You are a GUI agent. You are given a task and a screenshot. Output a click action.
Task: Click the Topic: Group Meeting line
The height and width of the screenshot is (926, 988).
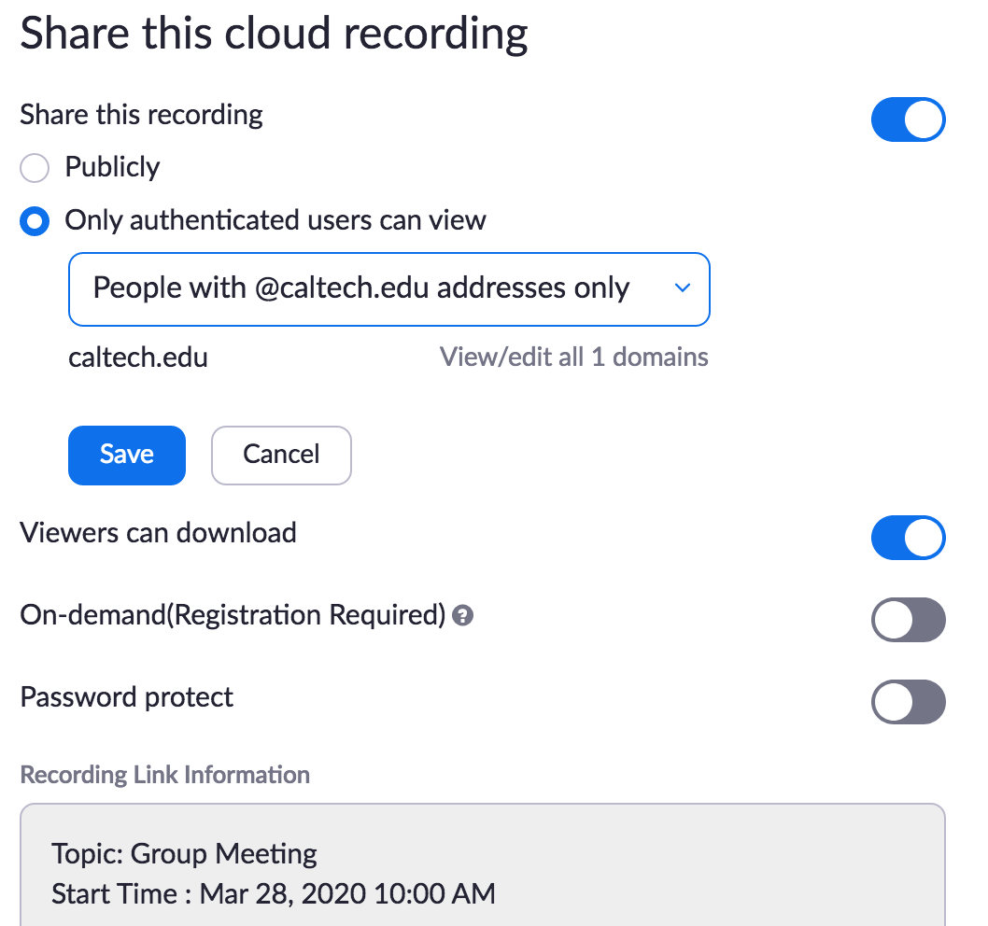click(185, 853)
